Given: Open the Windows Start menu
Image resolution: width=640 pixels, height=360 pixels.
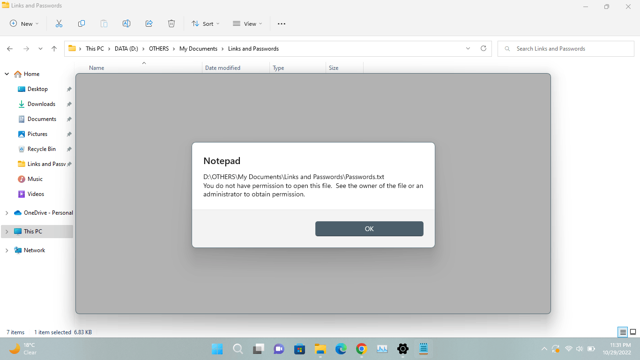Looking at the screenshot, I should (x=217, y=349).
